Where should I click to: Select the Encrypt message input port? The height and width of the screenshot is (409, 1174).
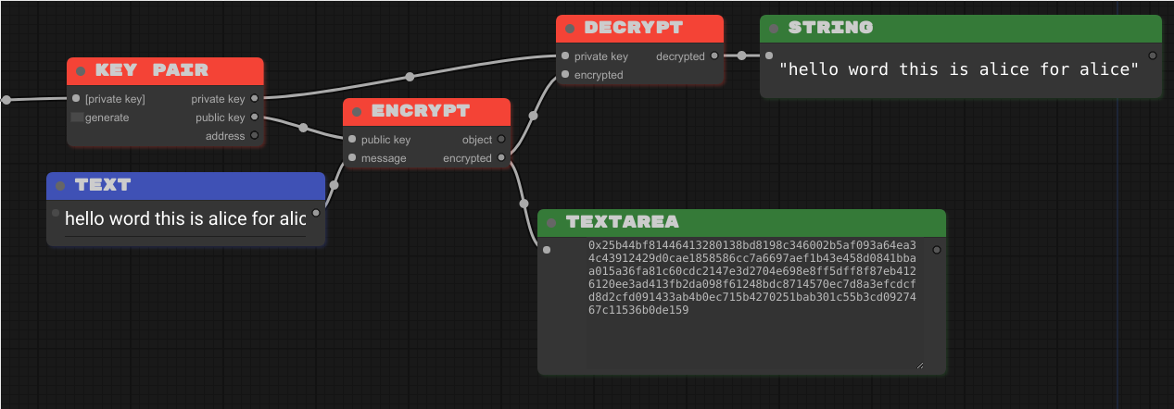click(x=352, y=158)
